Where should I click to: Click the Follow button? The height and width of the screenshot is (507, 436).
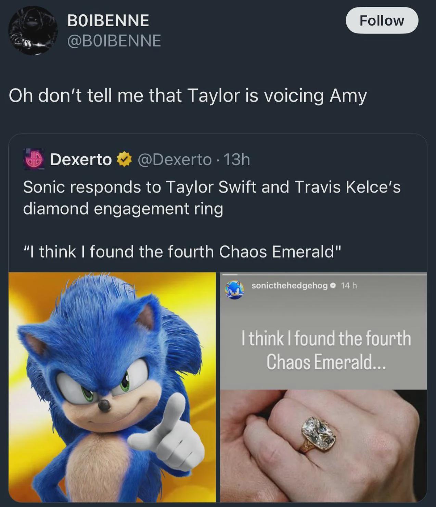point(382,21)
